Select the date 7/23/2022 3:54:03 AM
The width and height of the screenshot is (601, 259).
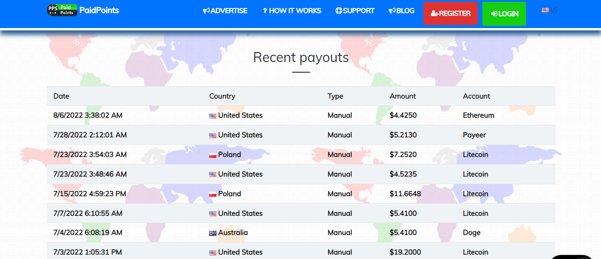90,155
